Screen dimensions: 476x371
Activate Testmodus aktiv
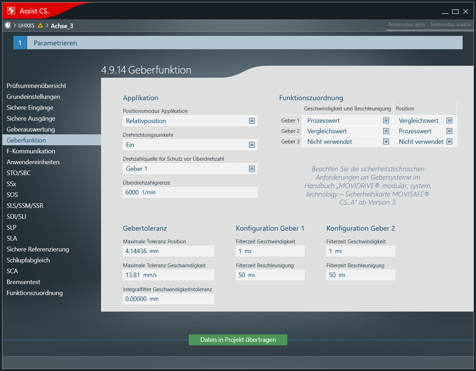coord(407,25)
